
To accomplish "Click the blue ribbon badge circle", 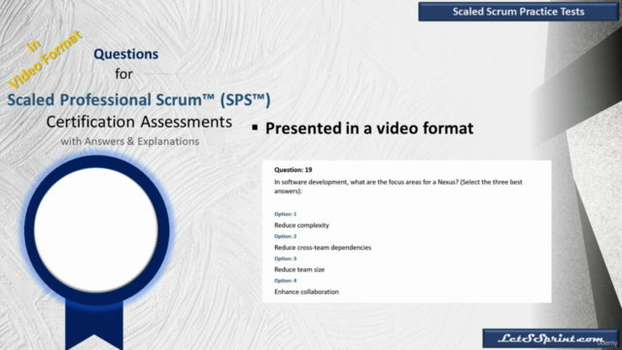I will 96,230.
